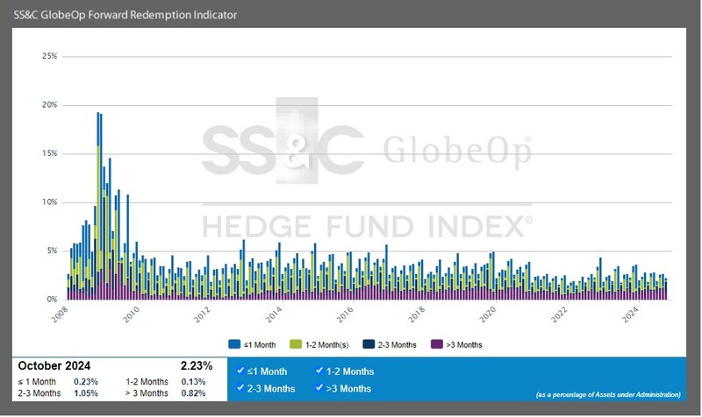Uncheck the ≤1 Month checkbox

click(240, 371)
